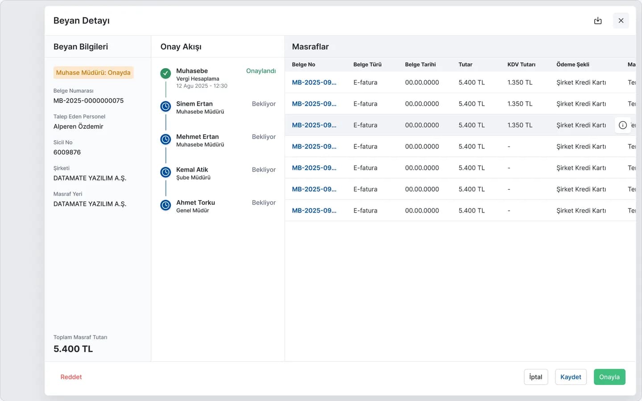Click the Ödeme Şekli column header
Viewport: 642px width, 401px height.
[573, 65]
